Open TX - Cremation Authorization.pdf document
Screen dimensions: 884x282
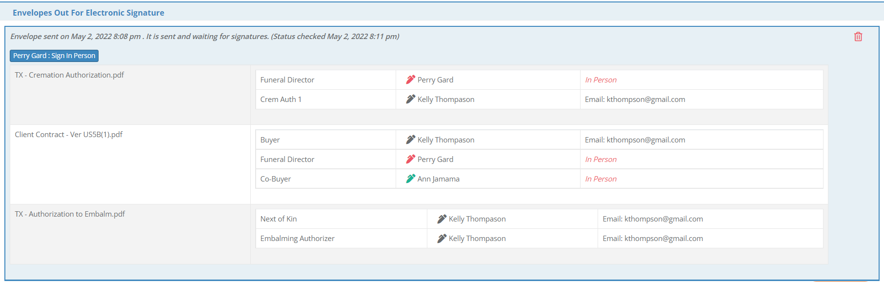[69, 75]
